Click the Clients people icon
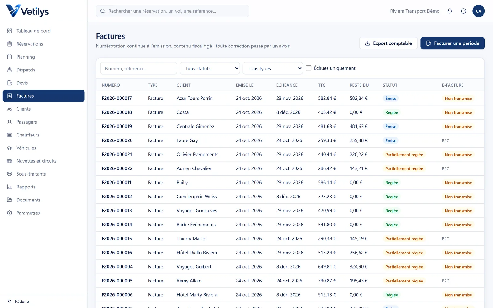Image resolution: width=493 pixels, height=308 pixels. [x=10, y=109]
